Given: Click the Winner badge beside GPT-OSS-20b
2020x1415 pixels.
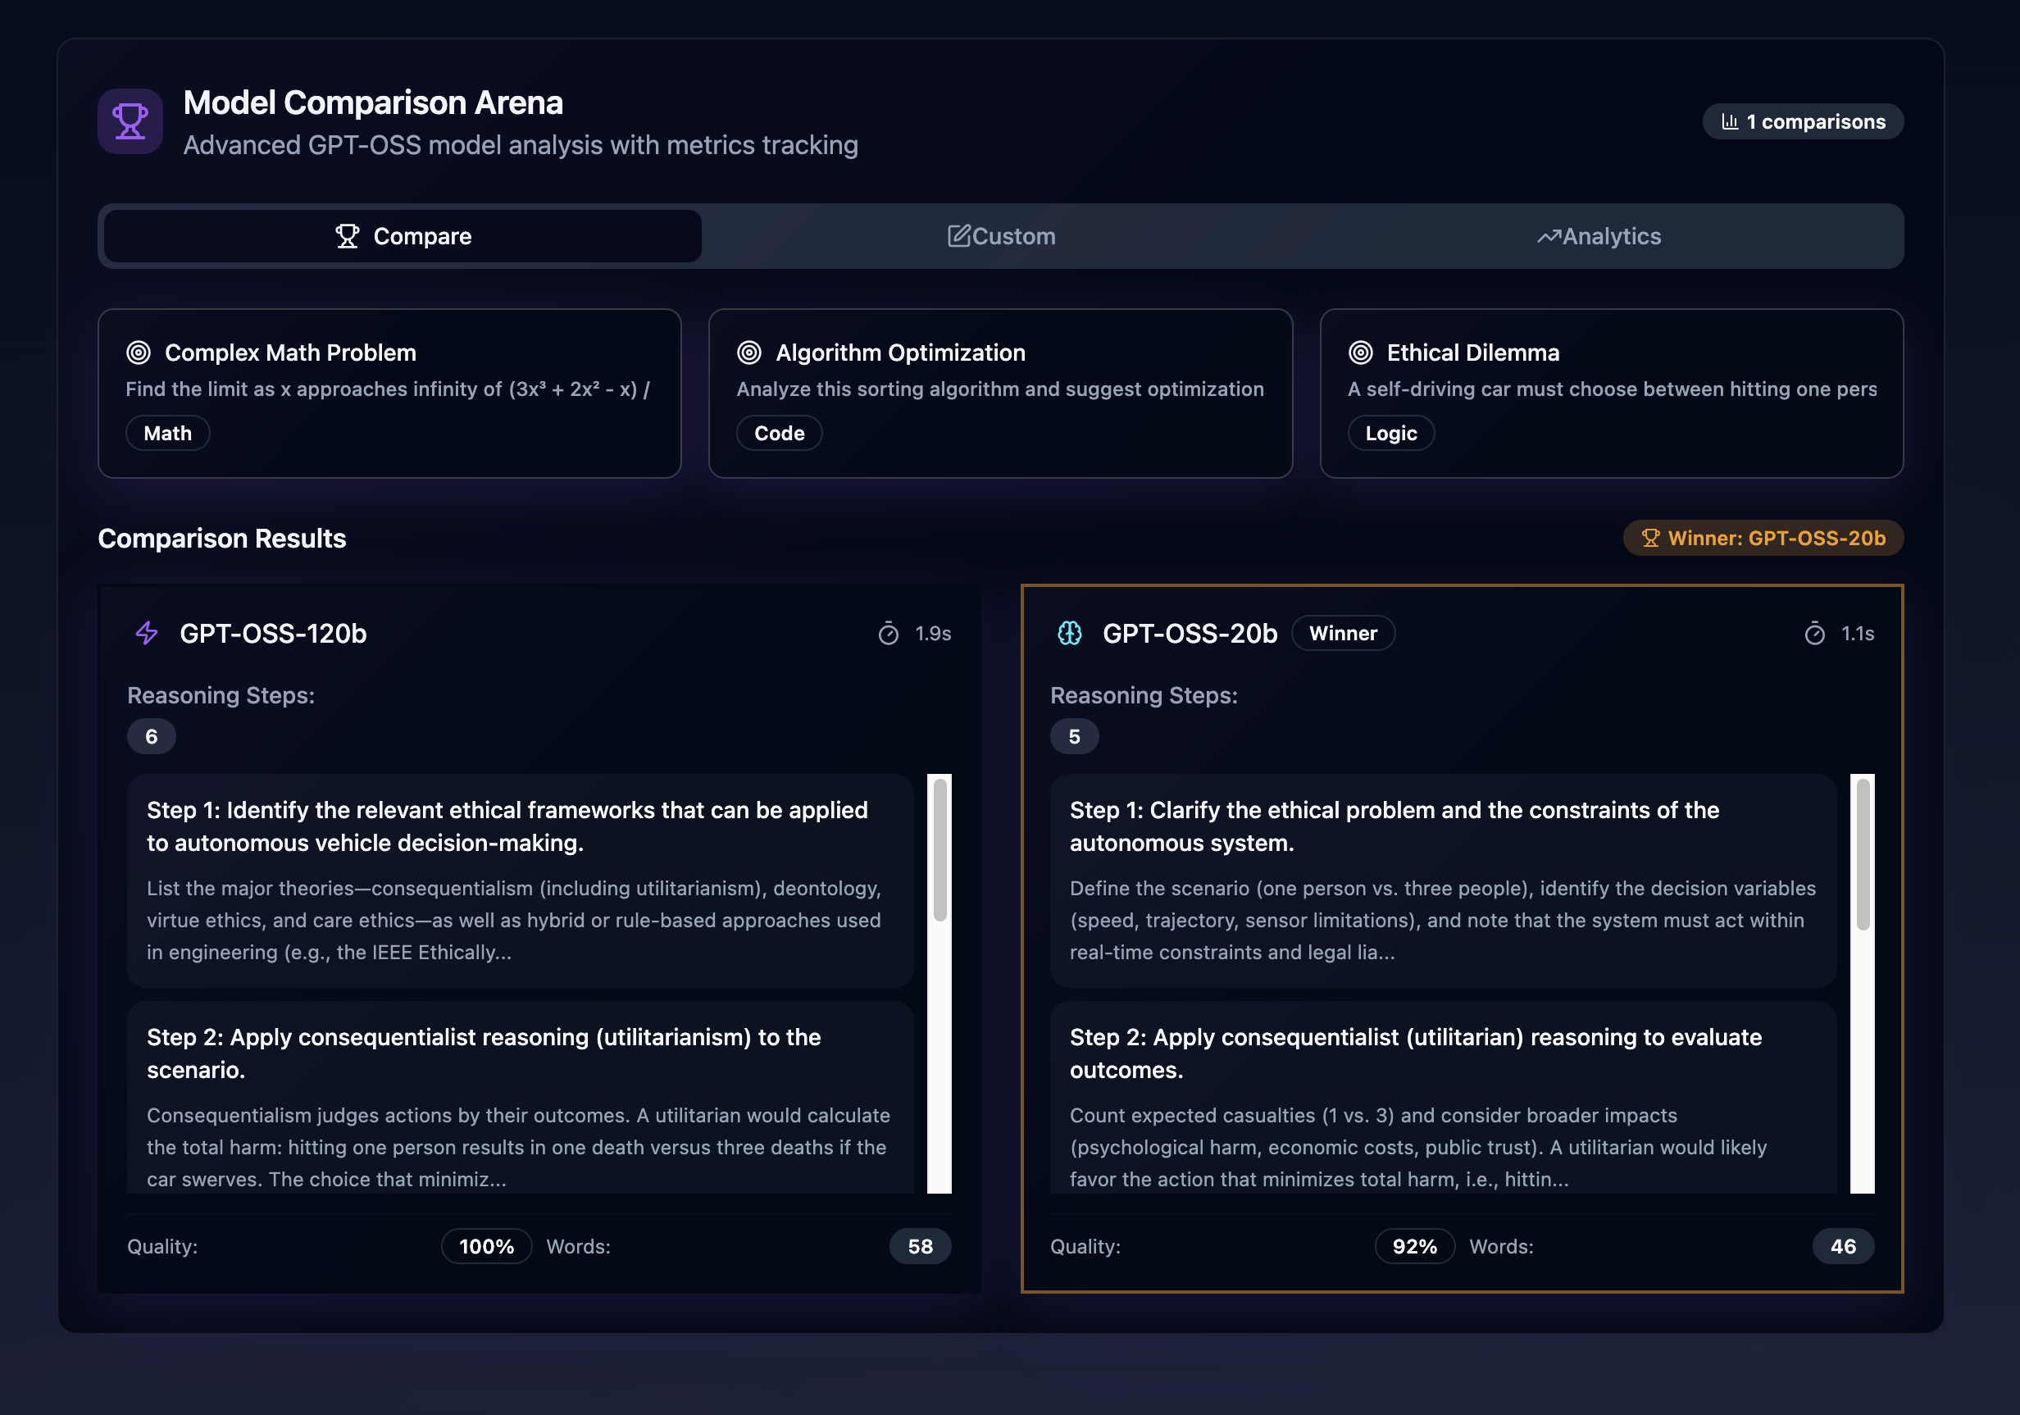Looking at the screenshot, I should (x=1343, y=633).
